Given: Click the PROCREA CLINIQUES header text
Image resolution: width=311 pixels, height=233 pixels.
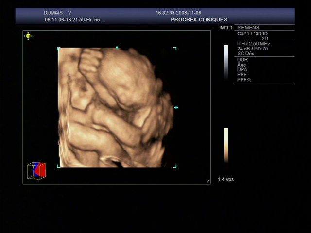Looking at the screenshot, I should coord(199,20).
